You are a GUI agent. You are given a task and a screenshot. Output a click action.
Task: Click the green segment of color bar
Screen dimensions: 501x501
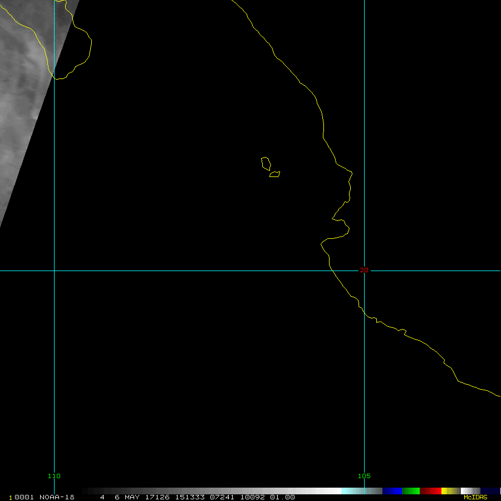410,491
